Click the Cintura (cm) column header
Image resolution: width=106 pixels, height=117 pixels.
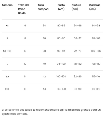(76, 7)
